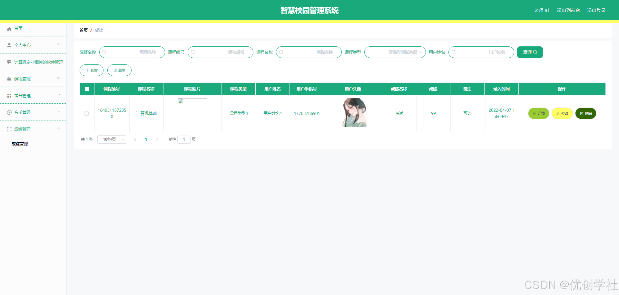
Task: Click the 99 score cell
Action: click(x=433, y=113)
